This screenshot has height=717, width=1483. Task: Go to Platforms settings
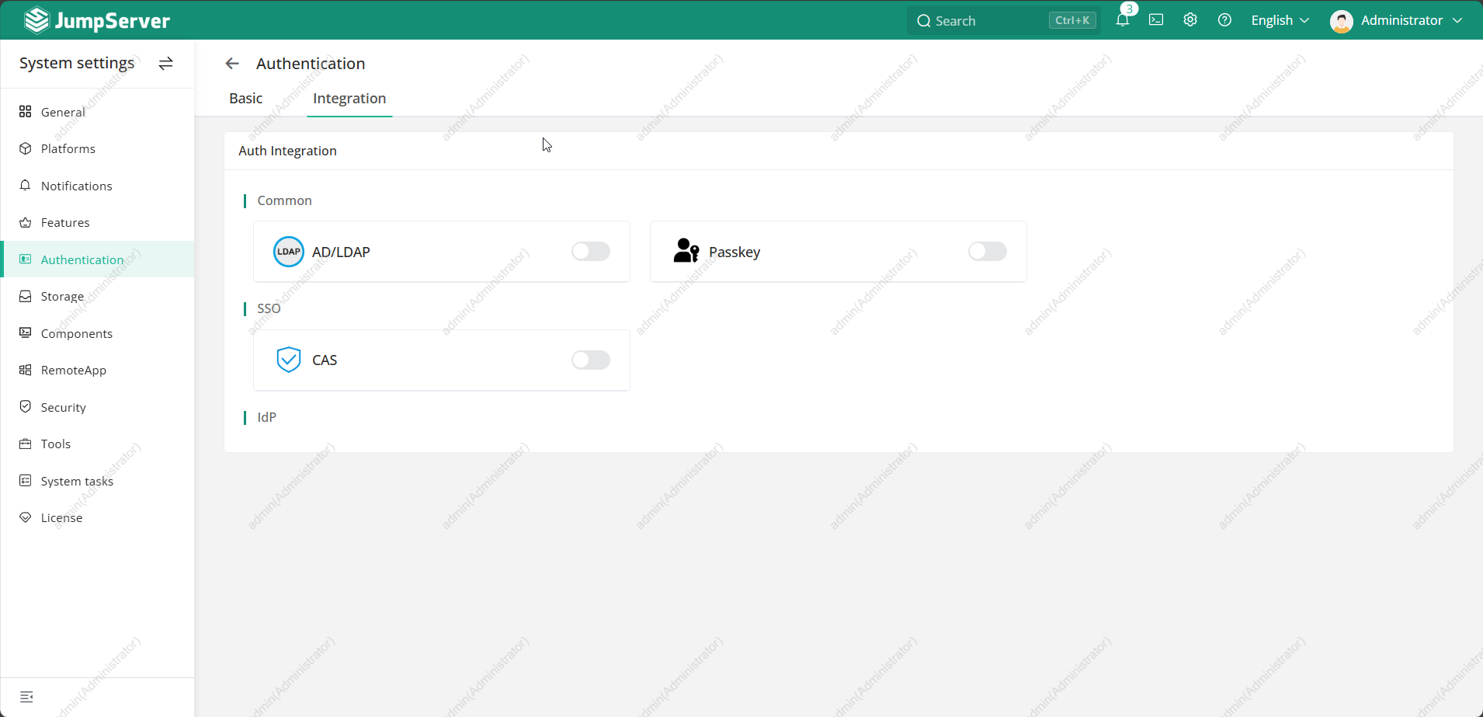click(x=68, y=148)
